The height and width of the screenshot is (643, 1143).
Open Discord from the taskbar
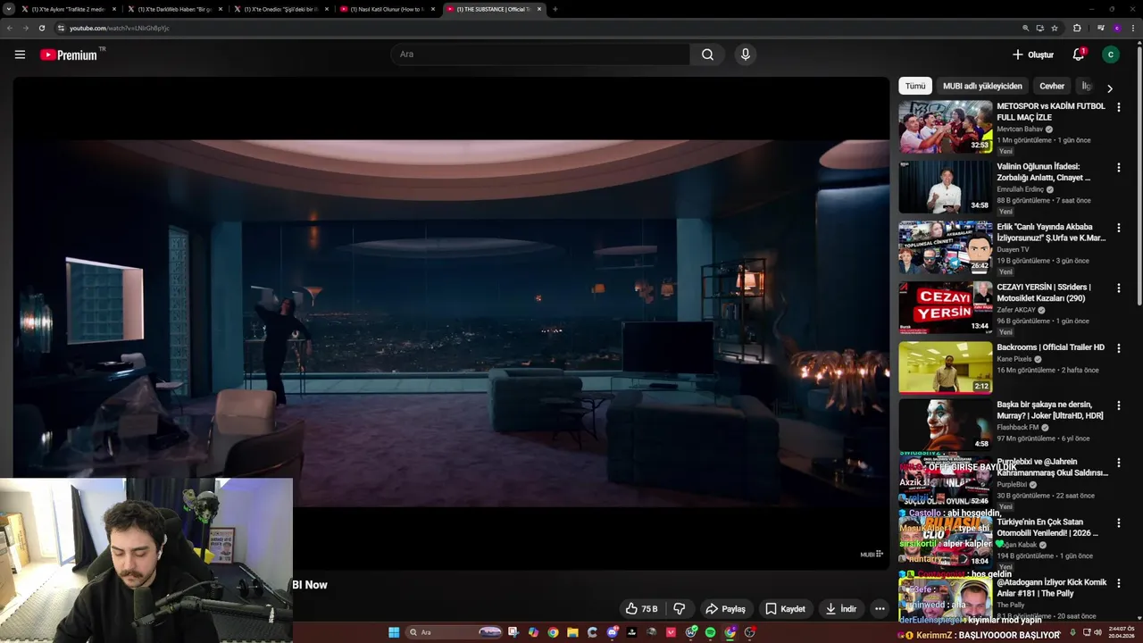pos(613,632)
